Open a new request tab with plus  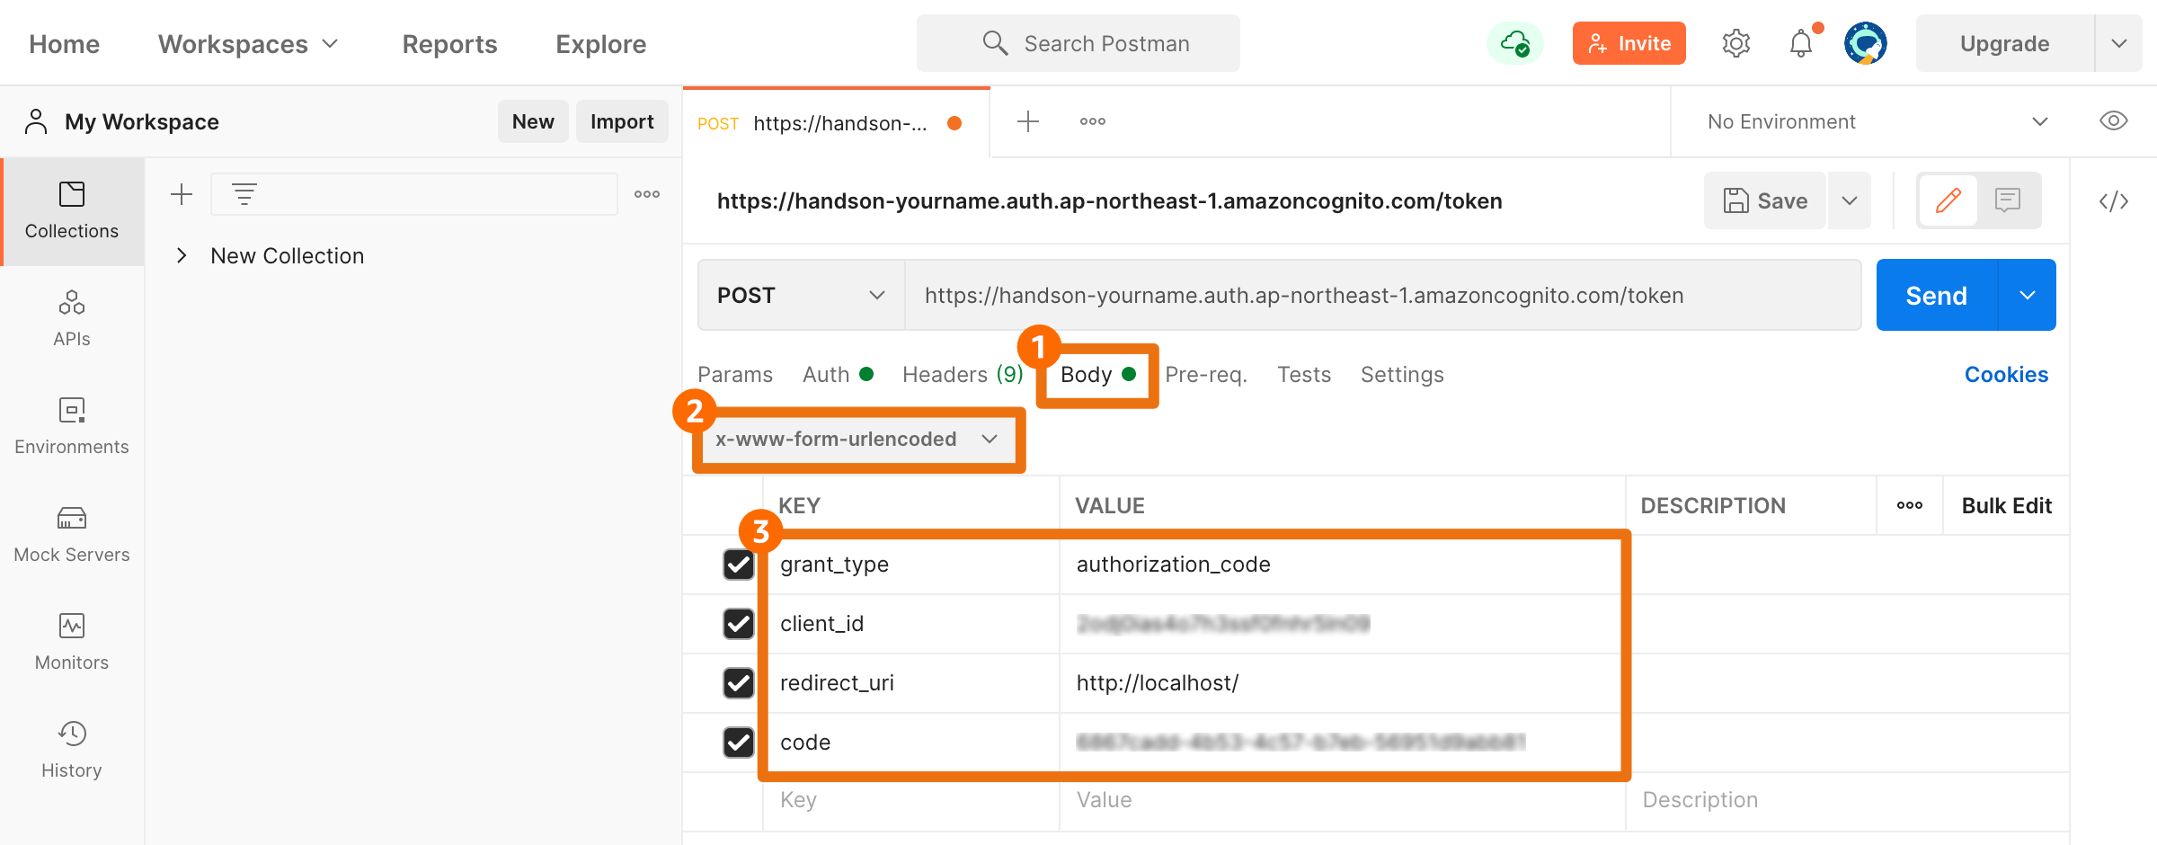pos(1028,121)
